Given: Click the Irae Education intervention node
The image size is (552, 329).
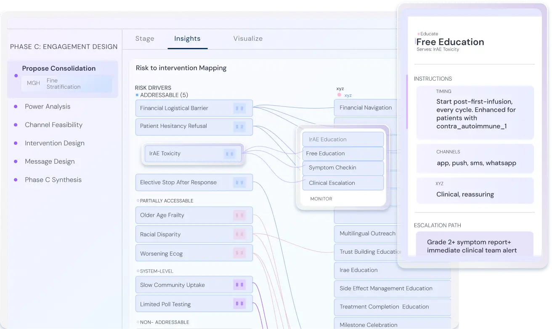Looking at the screenshot, I should 392,270.
